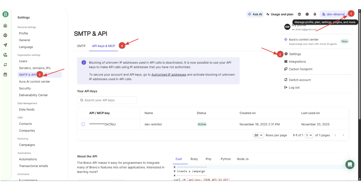361x184 pixels.
Task: Open the chat support widget
Action: [x=350, y=165]
